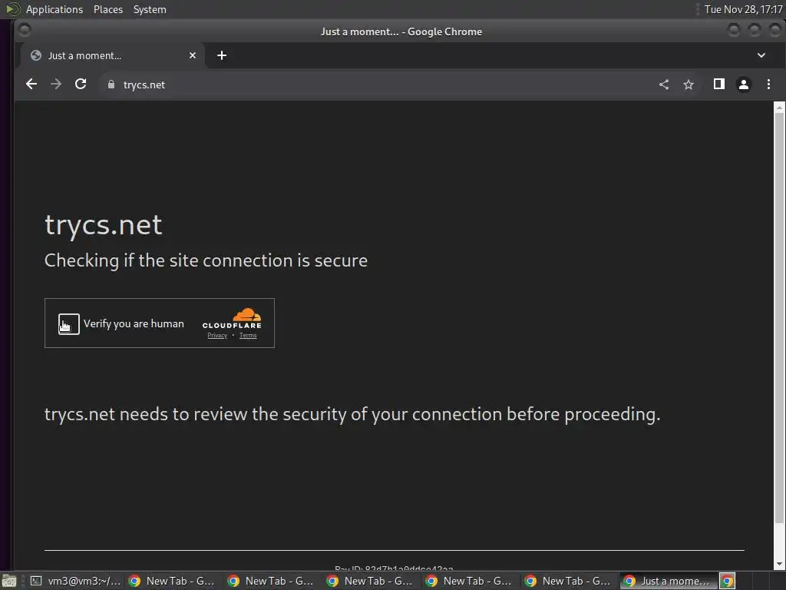Screen dimensions: 786x590
Task: Close the Just a moment tab
Action: [193, 55]
